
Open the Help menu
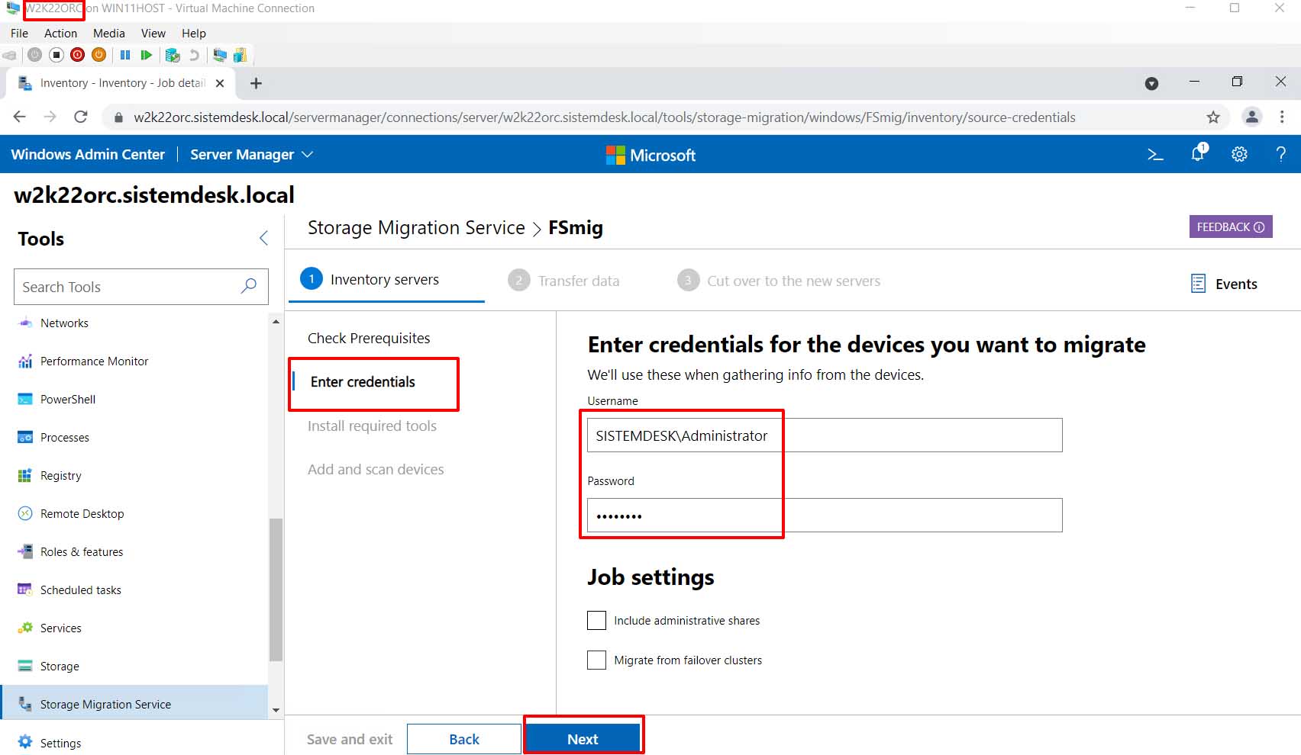(194, 33)
